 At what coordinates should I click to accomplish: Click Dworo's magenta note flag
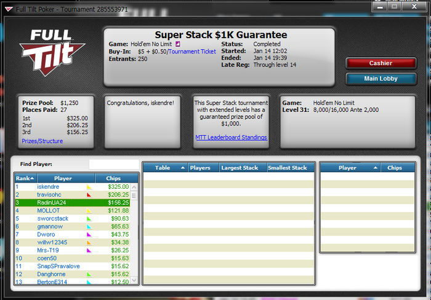(89, 235)
